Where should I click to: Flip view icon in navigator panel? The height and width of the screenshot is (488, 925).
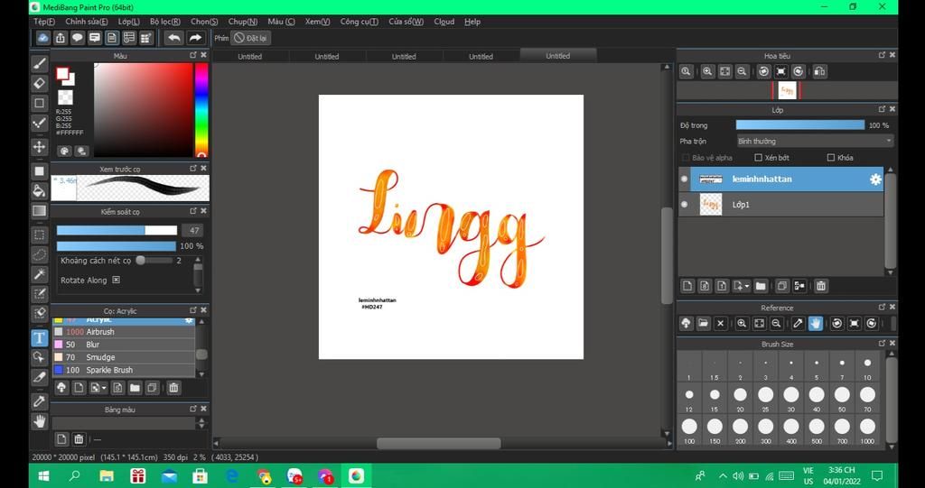click(x=818, y=71)
